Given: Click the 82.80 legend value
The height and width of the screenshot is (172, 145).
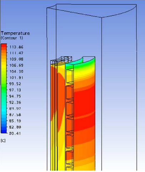Looking at the screenshot, I should tap(15, 127).
